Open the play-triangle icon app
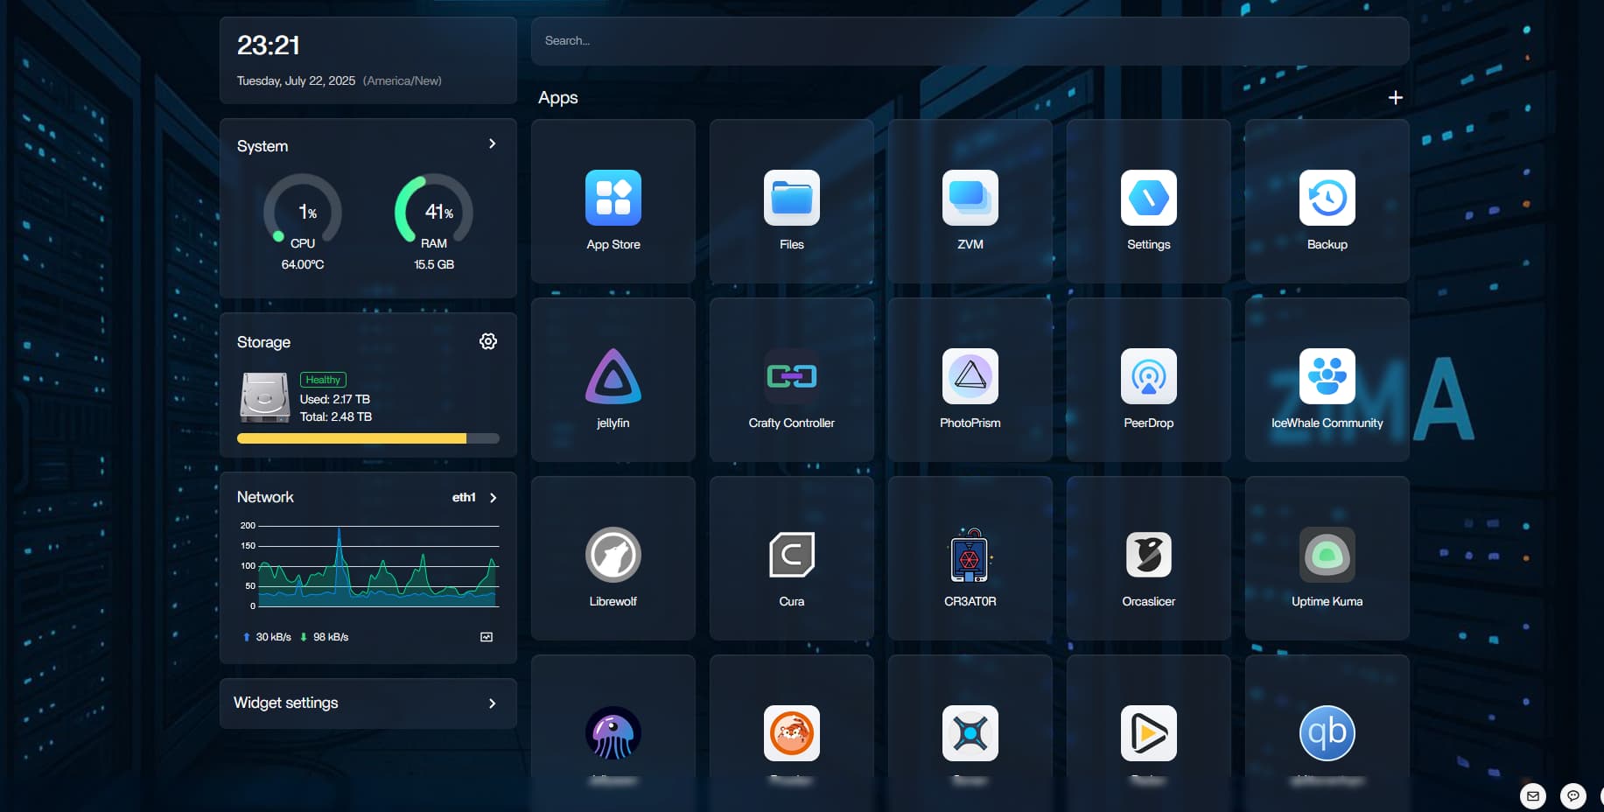The image size is (1604, 812). [x=1148, y=733]
